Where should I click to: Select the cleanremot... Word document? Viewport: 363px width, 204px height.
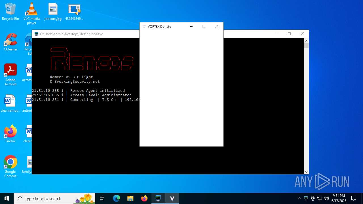(x=10, y=104)
